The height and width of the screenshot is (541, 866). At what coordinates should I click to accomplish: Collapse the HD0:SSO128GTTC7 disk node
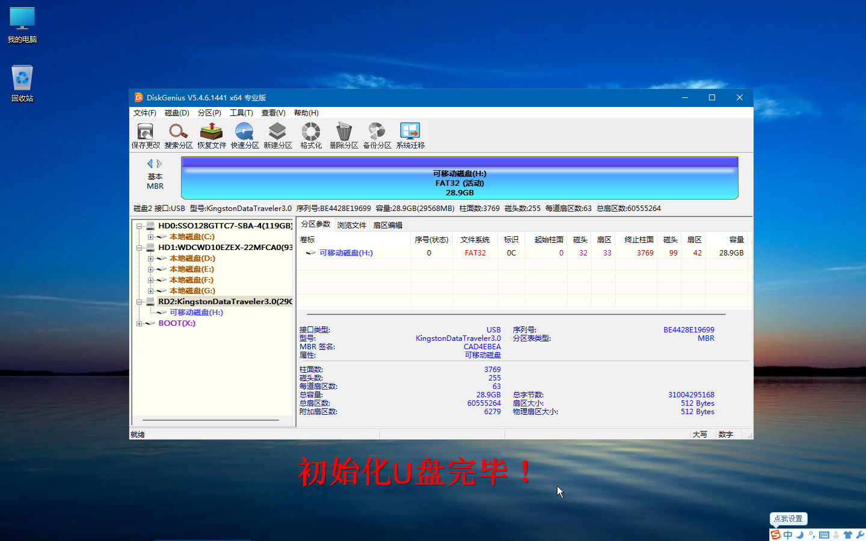pyautogui.click(x=139, y=226)
